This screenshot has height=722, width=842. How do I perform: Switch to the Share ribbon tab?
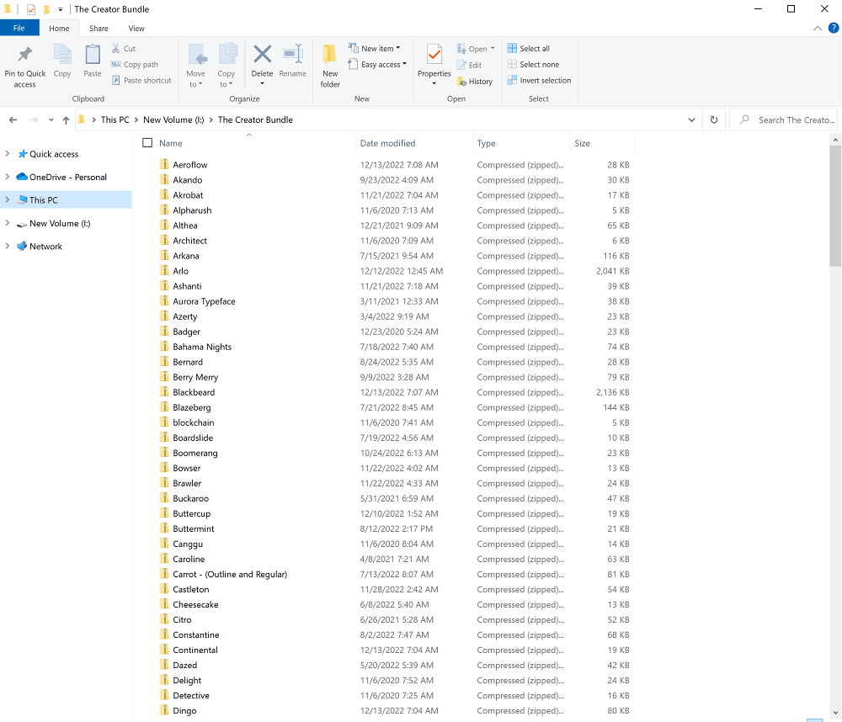[x=99, y=29]
